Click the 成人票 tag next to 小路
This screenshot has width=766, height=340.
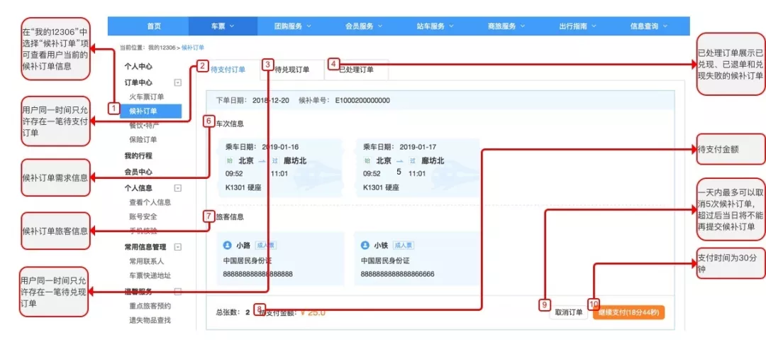click(x=265, y=245)
